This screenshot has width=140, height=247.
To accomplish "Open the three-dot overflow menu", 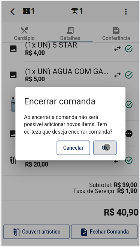I will (126, 12).
